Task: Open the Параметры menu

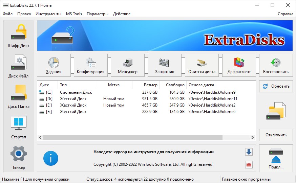Action: (98, 14)
